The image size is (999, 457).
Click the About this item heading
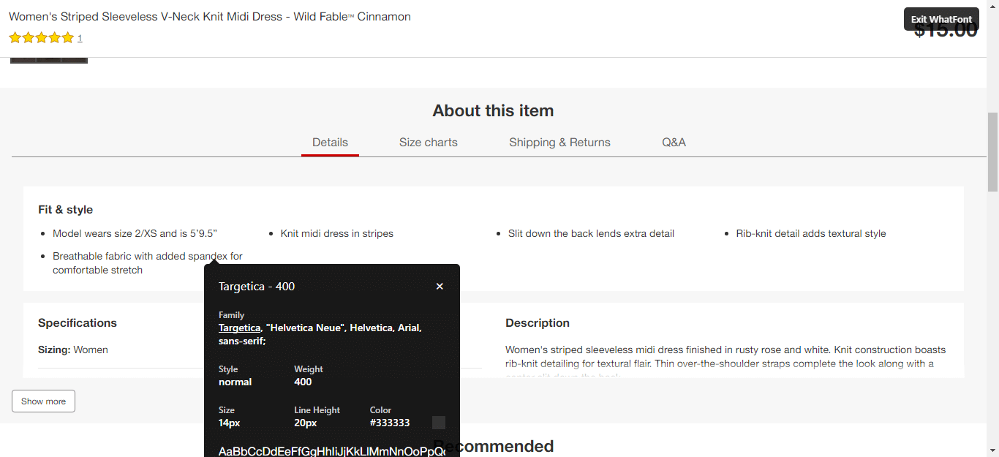pyautogui.click(x=493, y=111)
